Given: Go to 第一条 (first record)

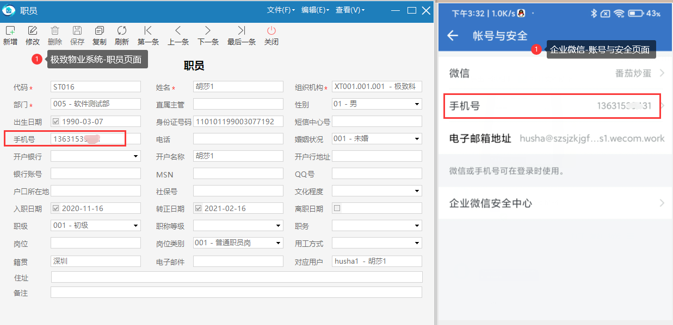Looking at the screenshot, I should [x=148, y=31].
